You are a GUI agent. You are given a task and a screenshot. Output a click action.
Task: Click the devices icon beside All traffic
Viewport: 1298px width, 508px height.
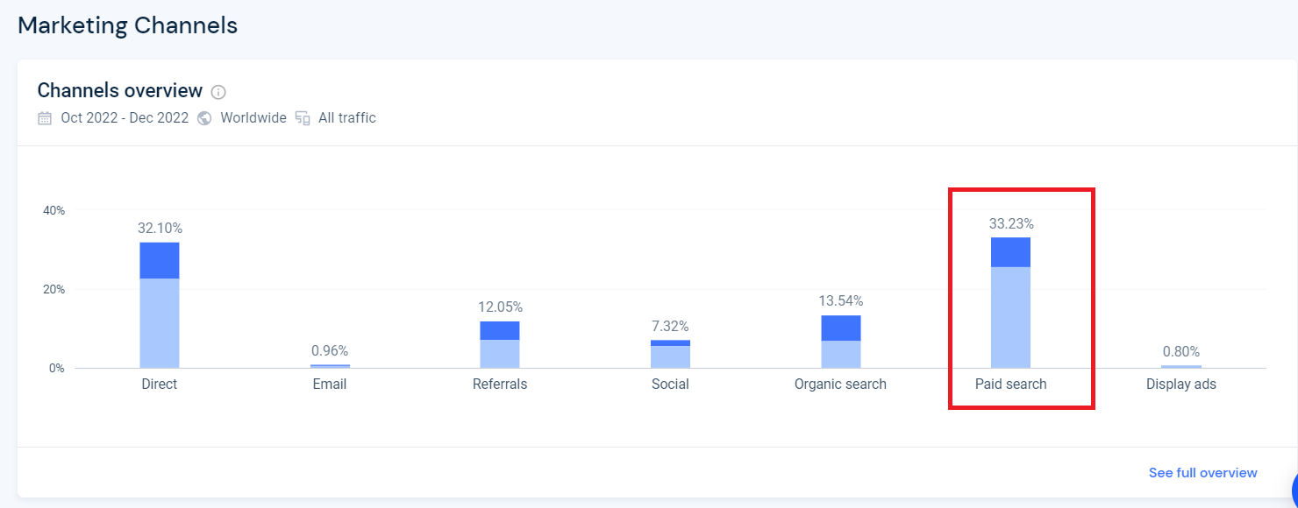[x=303, y=118]
